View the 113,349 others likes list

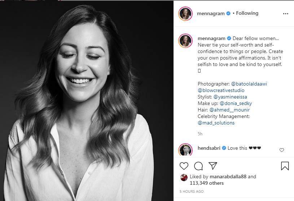206,183
